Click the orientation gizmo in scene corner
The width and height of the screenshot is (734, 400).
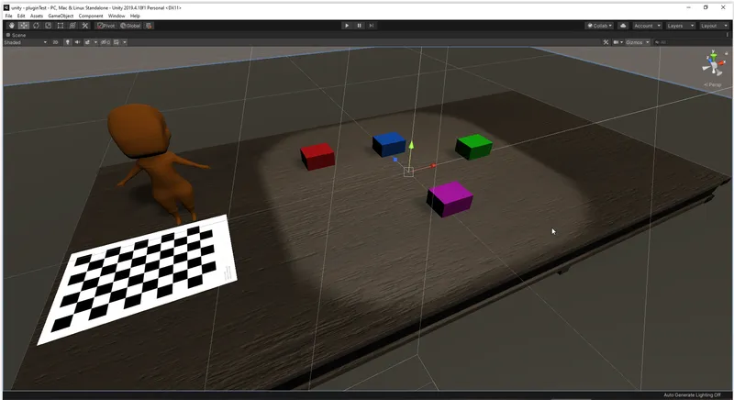point(713,65)
